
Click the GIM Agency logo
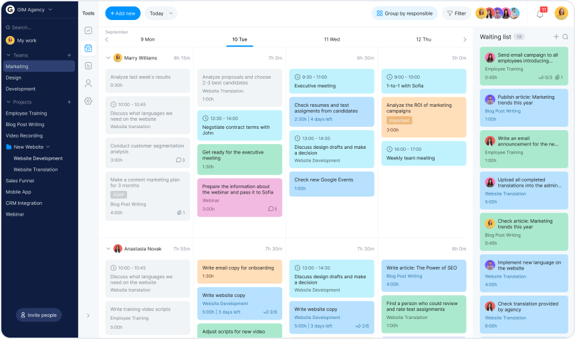coord(10,9)
